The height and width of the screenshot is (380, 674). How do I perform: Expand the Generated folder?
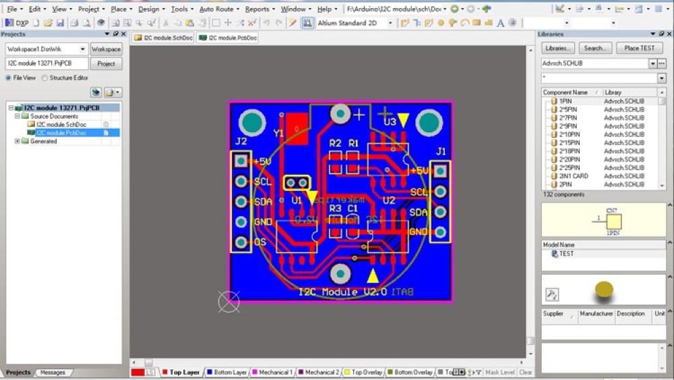18,141
